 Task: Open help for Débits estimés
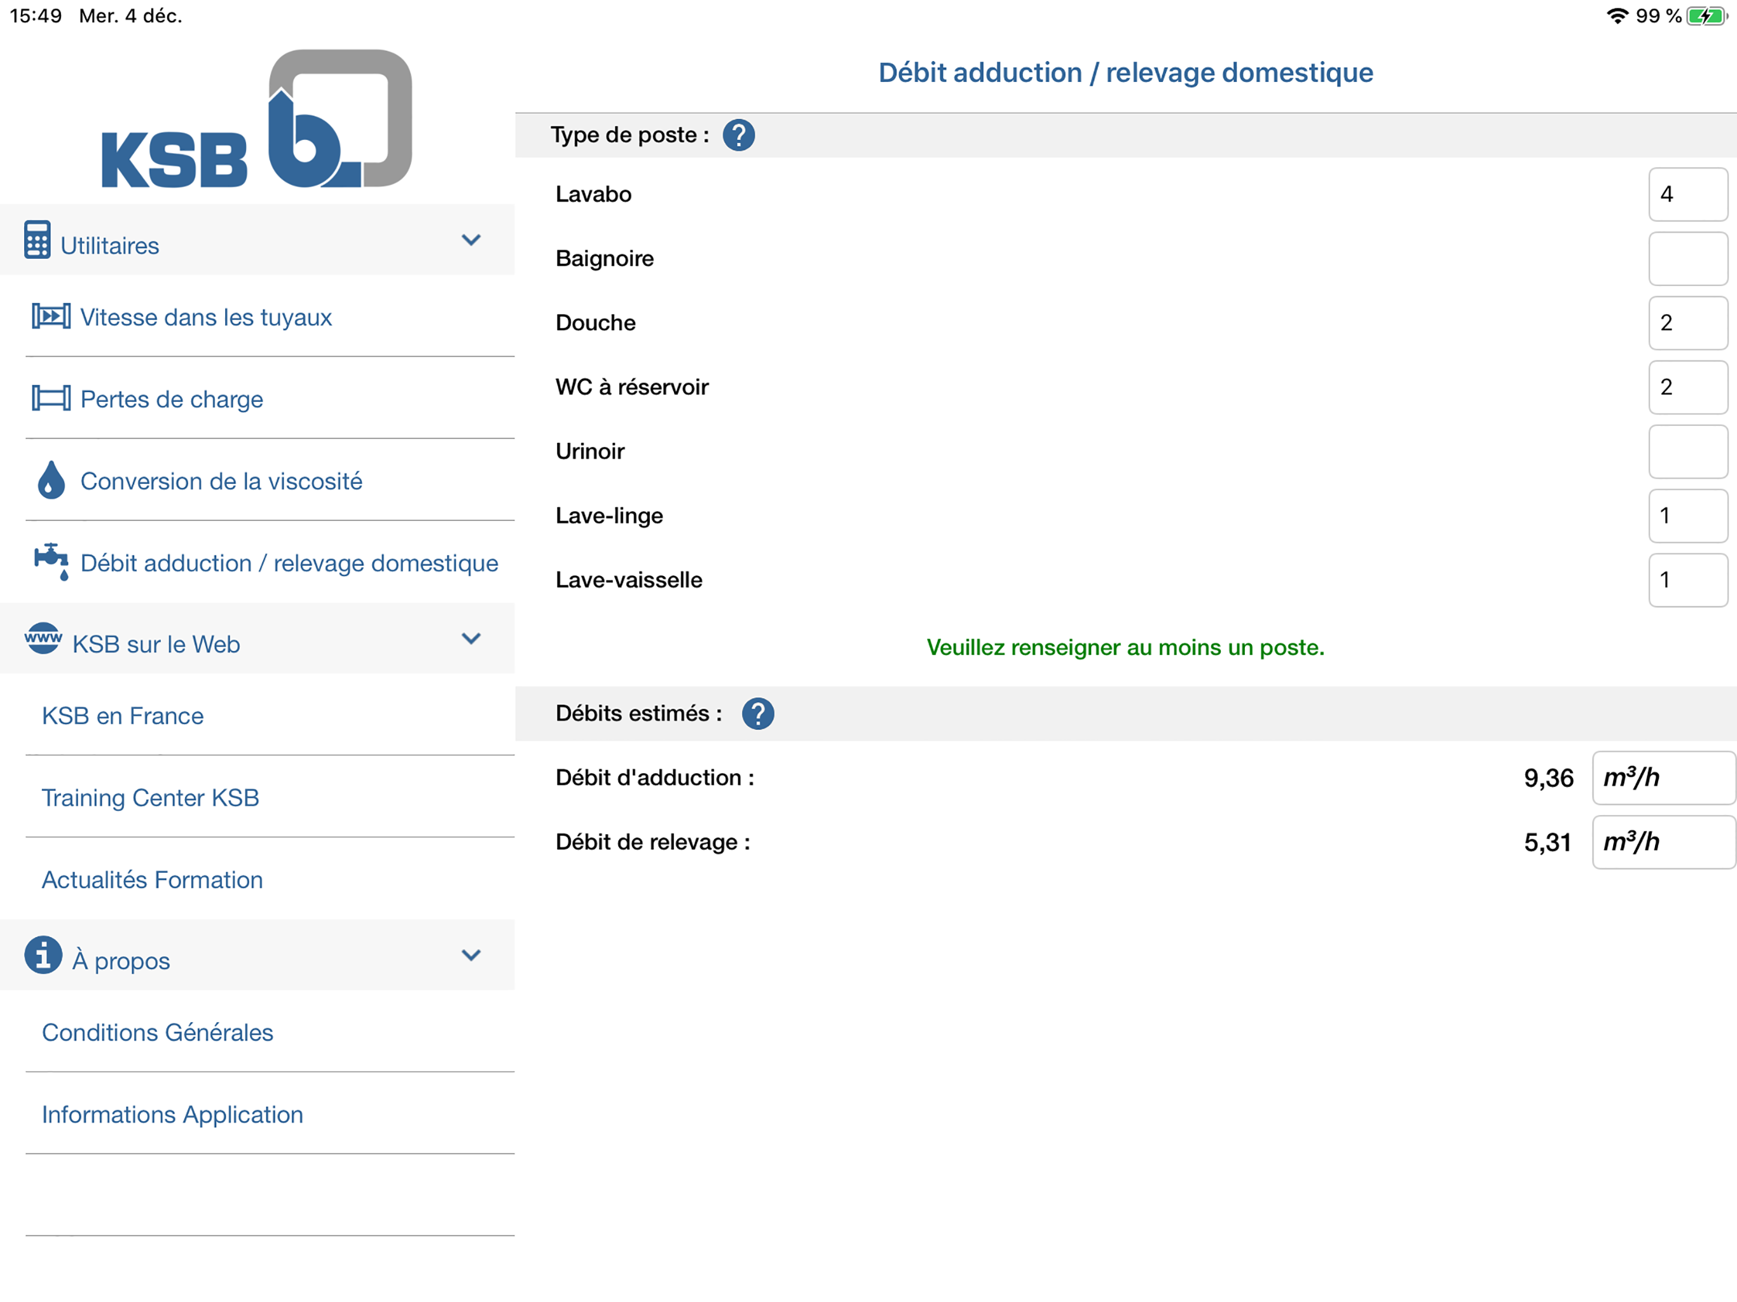(x=758, y=714)
